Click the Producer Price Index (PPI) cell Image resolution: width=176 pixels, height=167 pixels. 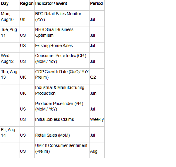(62, 108)
